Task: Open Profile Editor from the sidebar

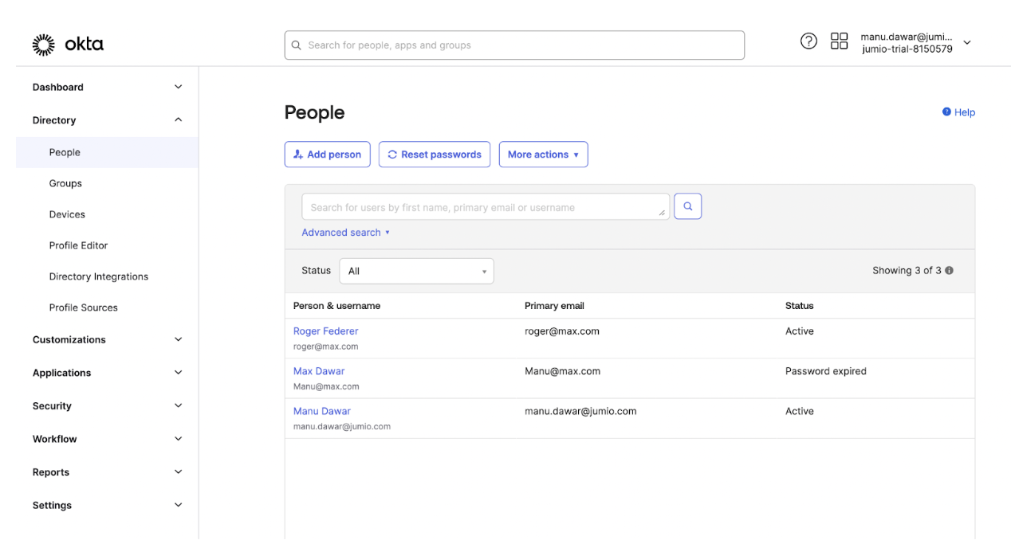Action: (x=78, y=245)
